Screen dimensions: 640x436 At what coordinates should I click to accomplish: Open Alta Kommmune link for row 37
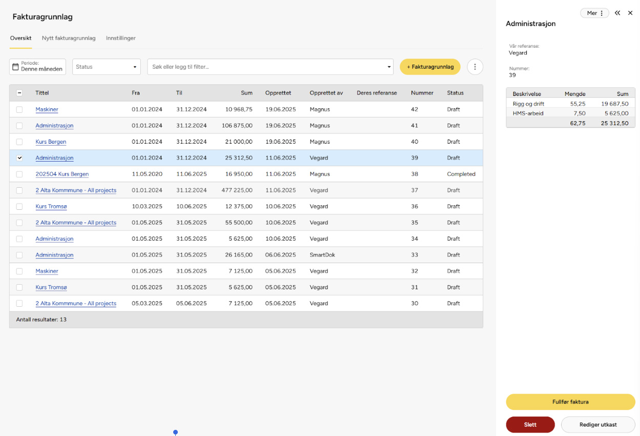pyautogui.click(x=76, y=190)
